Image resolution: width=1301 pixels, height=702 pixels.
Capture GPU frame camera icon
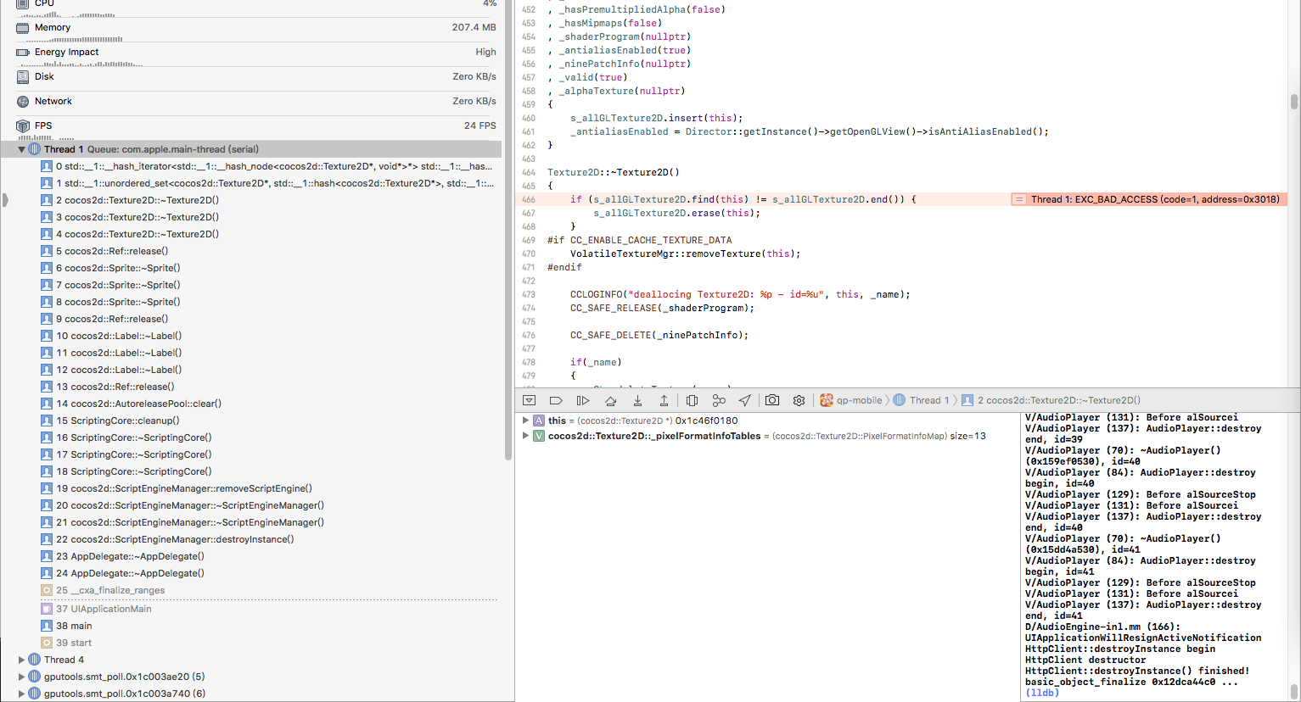[772, 400]
